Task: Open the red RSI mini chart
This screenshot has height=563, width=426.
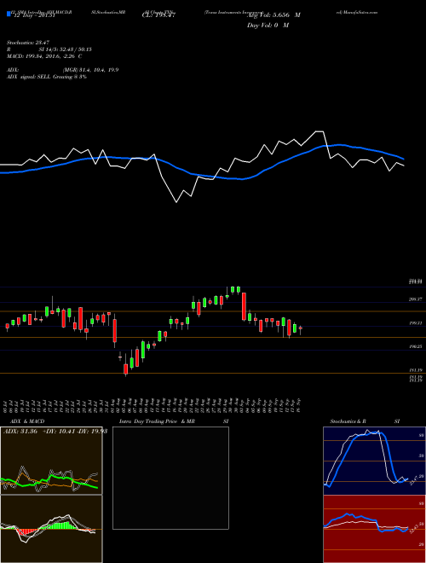Action: click(375, 529)
